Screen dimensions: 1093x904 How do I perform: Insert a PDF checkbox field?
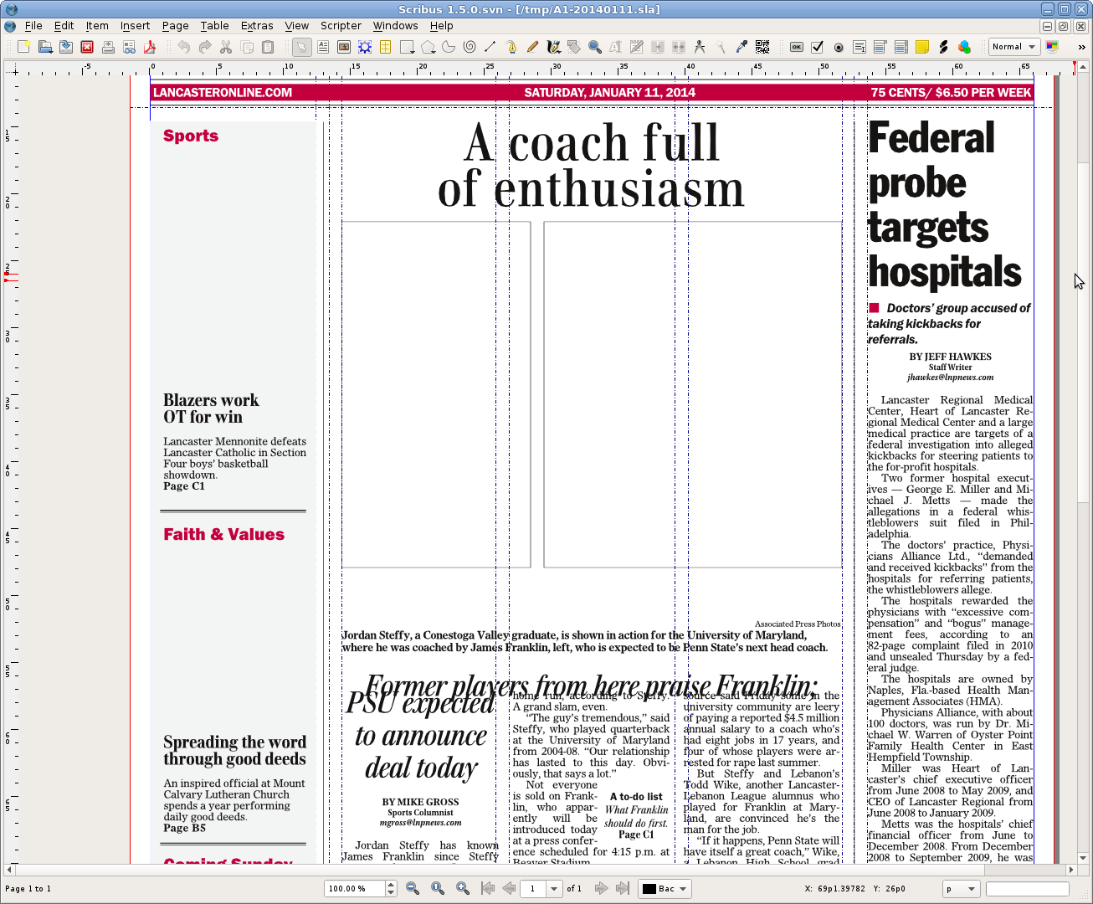pyautogui.click(x=818, y=48)
